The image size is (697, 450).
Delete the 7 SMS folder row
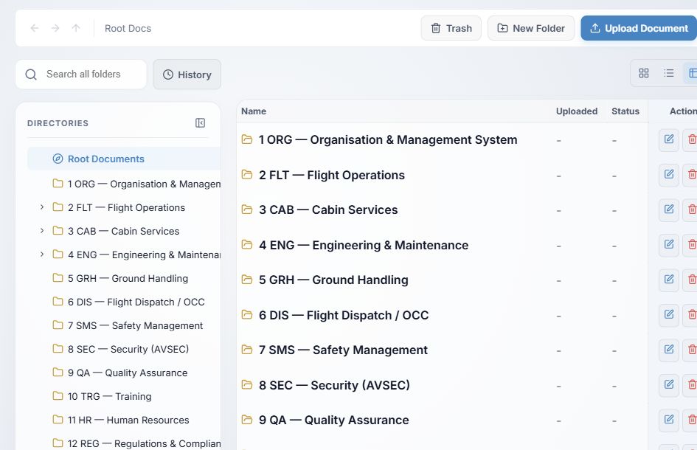tap(691, 350)
